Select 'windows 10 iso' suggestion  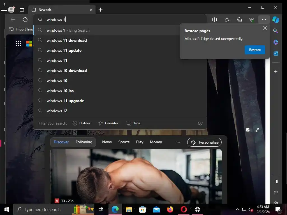[x=120, y=91]
